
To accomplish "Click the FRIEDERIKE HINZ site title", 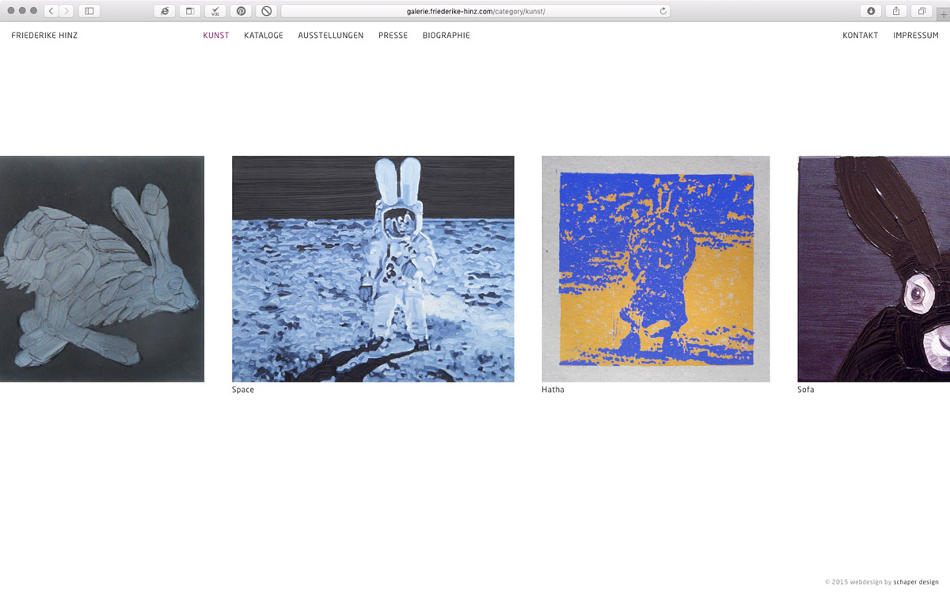I will tap(44, 36).
